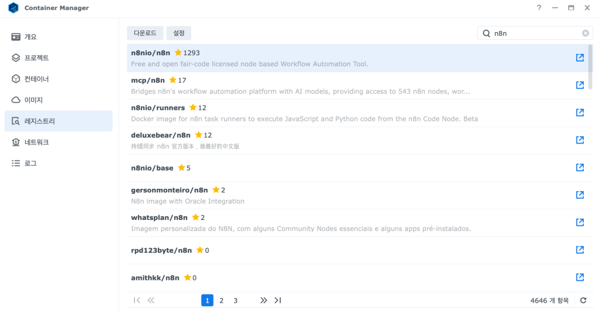
Task: Open external link for n8nio/base
Action: [580, 168]
